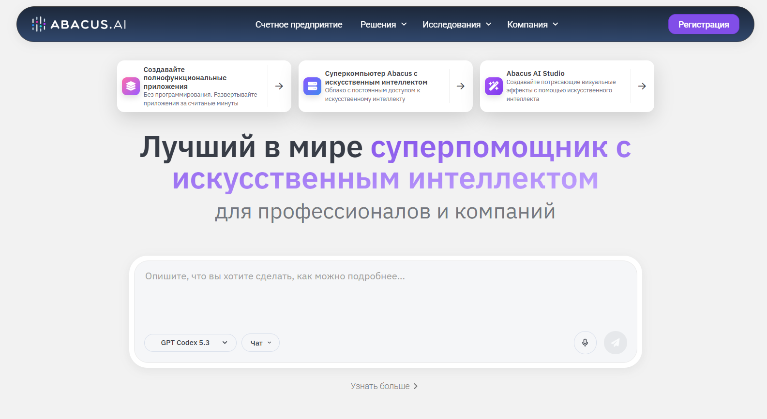Open the pink layers app-builder icon
The height and width of the screenshot is (419, 767).
point(131,86)
